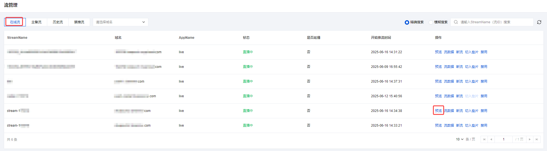Click 断流 for the 16:55:42 stream
The height and width of the screenshot is (151, 547).
(x=459, y=67)
